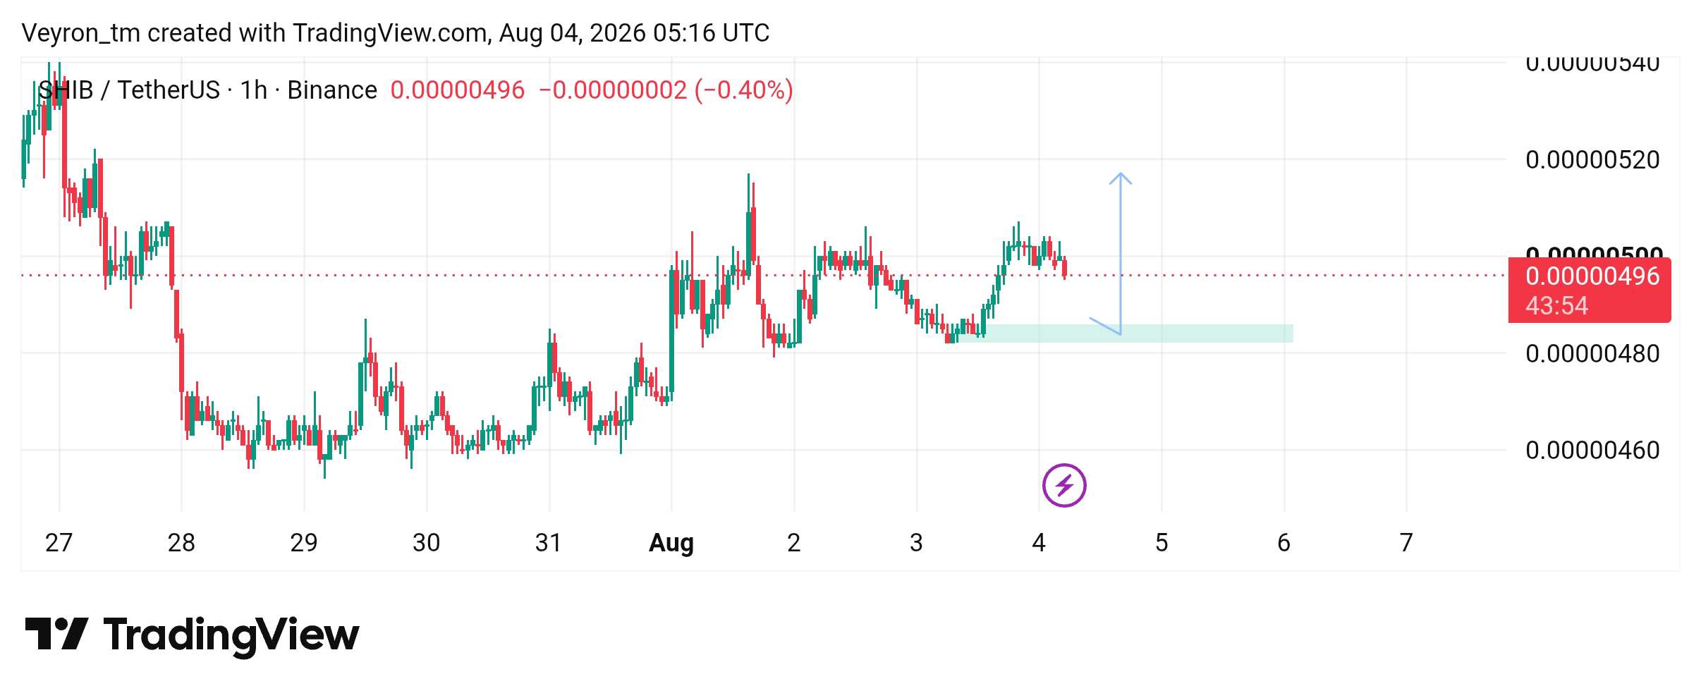Screen dimensions: 1701x698
Task: Click the -0.40% price change text
Action: [x=744, y=90]
